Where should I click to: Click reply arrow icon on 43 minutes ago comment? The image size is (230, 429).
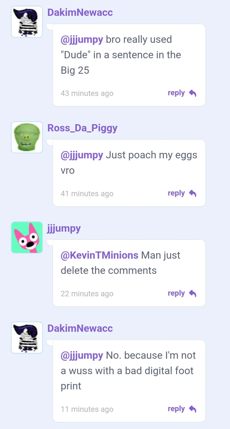(x=193, y=93)
